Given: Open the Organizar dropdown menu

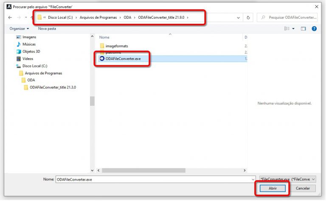Looking at the screenshot, I should 19,28.
